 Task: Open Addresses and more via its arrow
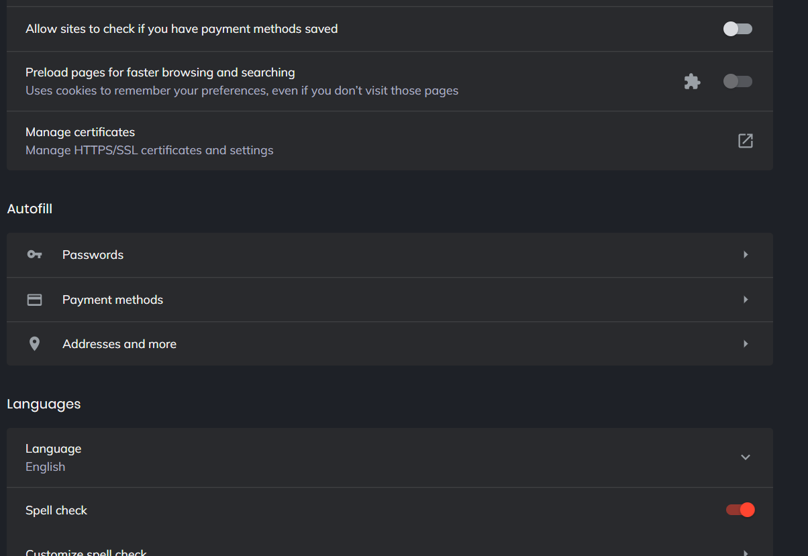pyautogui.click(x=746, y=344)
